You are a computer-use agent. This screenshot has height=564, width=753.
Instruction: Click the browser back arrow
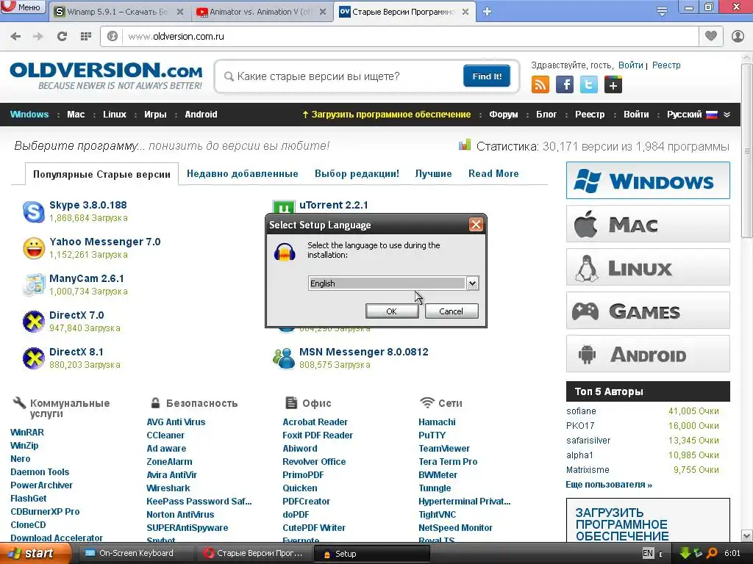coord(15,37)
